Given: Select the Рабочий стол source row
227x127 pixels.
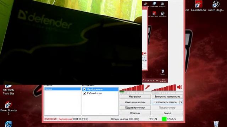Looking at the screenshot, I should tap(100, 93).
